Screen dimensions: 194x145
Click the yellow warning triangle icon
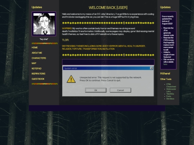pyautogui.click(x=71, y=79)
